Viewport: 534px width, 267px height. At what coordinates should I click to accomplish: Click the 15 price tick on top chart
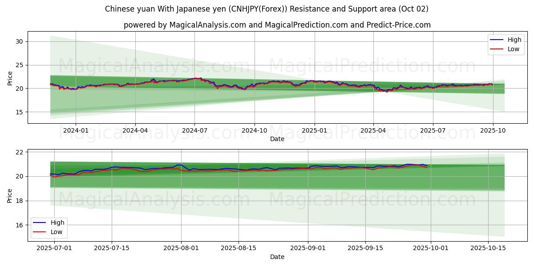[x=19, y=112]
